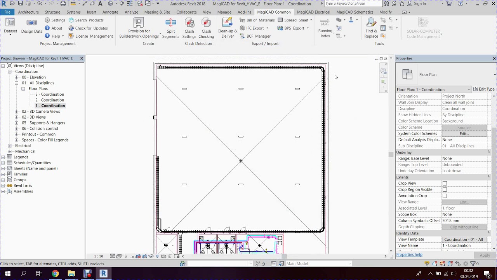
Task: Click Running Index tool
Action: 325,28
